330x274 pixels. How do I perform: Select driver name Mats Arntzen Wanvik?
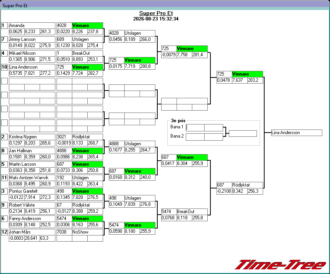[x=32, y=178]
